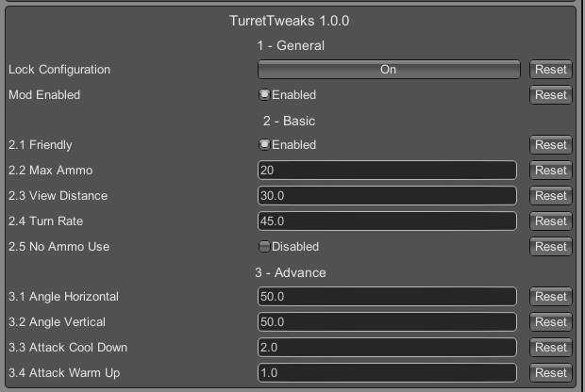The image size is (585, 392).
Task: Click the Mod Enabled label text
Action: (44, 94)
